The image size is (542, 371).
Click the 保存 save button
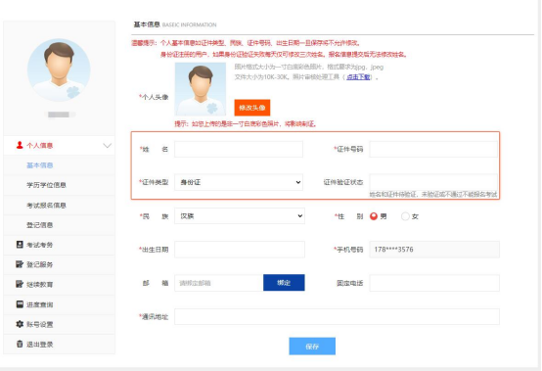coord(312,347)
